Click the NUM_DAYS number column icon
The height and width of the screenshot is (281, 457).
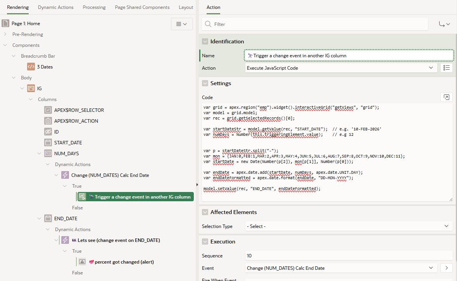point(48,154)
